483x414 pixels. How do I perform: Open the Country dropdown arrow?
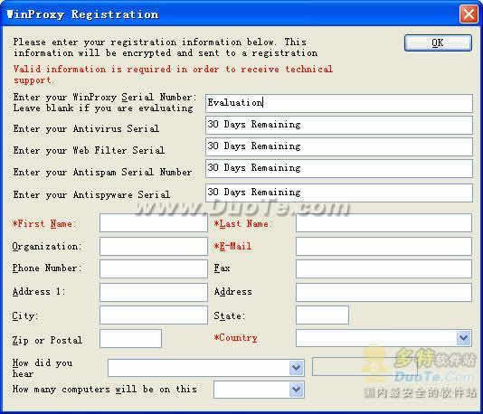pyautogui.click(x=464, y=338)
